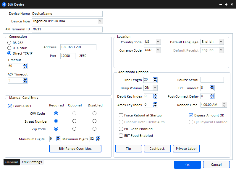Decrease the ACK Timeout with down arrow

click(25, 82)
